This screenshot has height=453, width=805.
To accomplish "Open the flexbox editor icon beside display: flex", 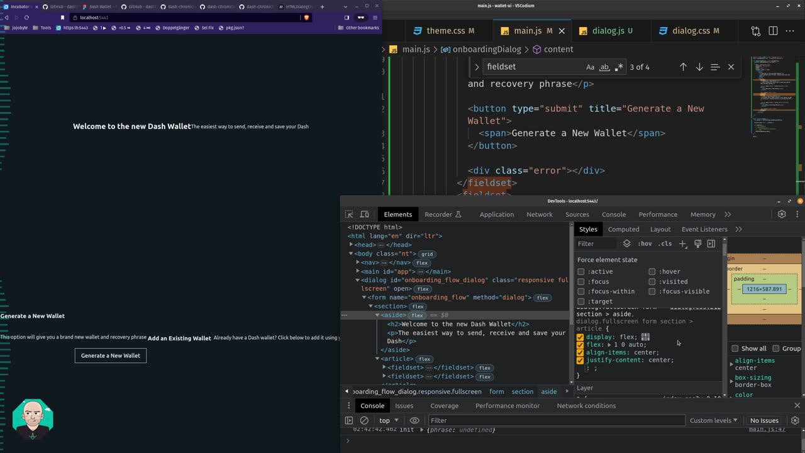I will point(645,337).
